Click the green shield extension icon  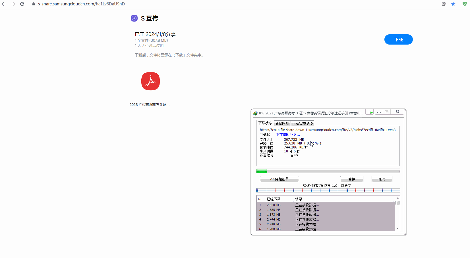point(465,4)
